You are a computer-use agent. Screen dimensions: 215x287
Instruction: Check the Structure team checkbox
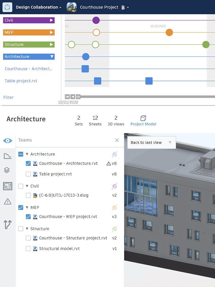(x=21, y=229)
